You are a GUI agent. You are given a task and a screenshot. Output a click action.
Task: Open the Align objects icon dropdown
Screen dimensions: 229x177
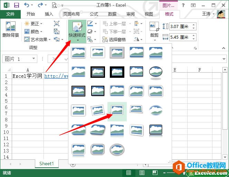tap(138, 24)
